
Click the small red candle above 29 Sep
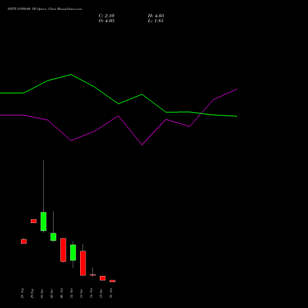(34, 221)
